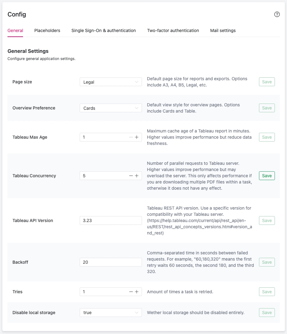Open the Disable local storage dropdown

tap(111, 313)
